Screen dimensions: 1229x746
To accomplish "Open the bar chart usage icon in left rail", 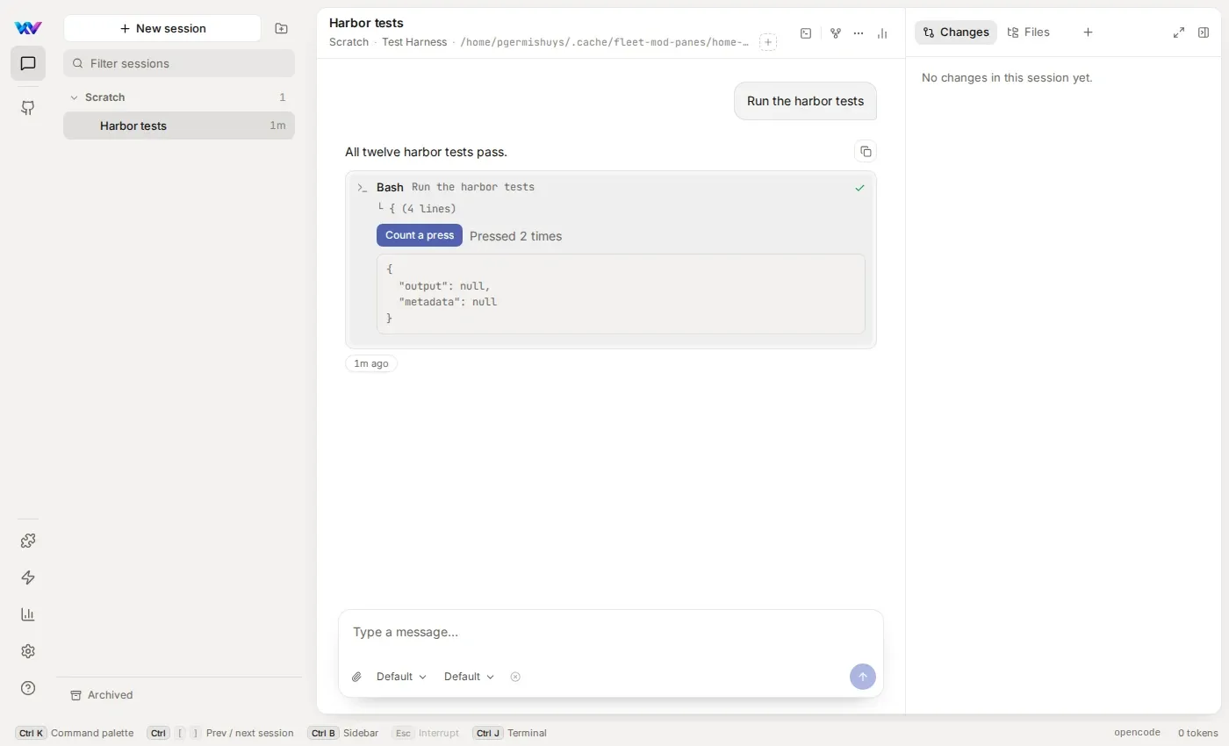I will click(28, 614).
